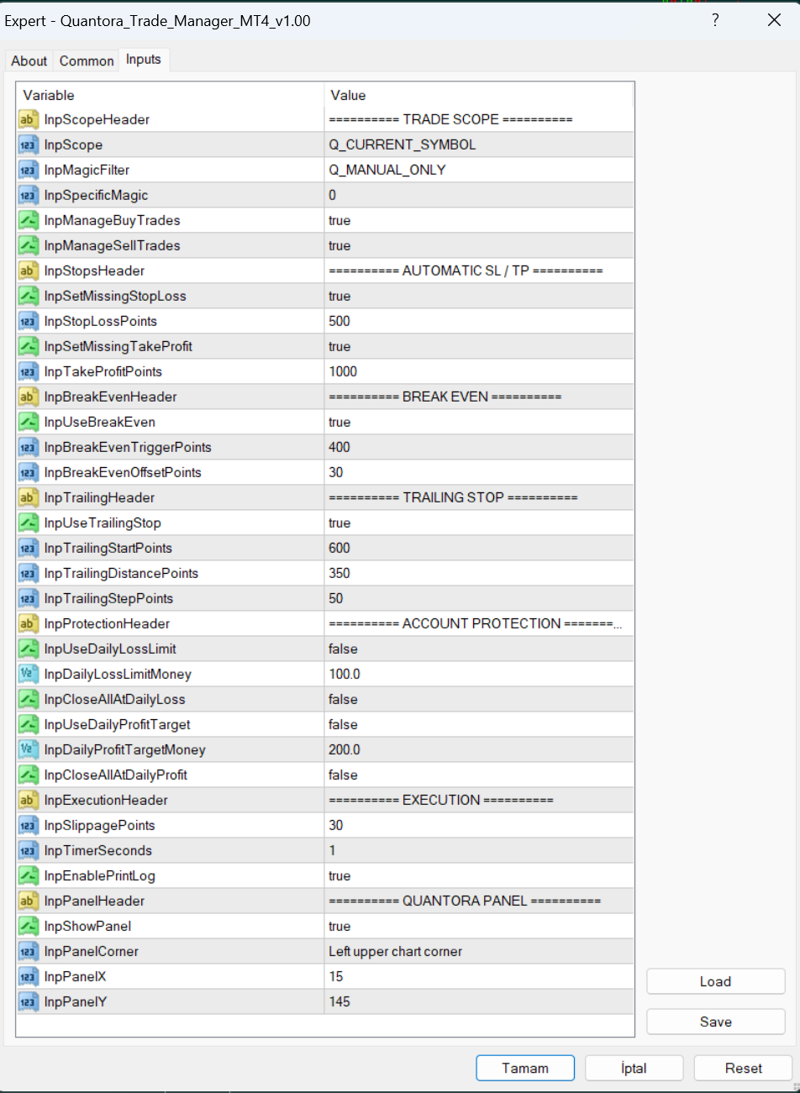This screenshot has width=800, height=1093.
Task: Confirm with the Tamam button
Action: 525,1068
